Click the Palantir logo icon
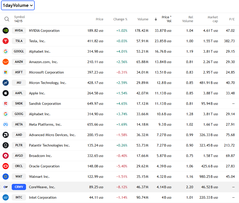The height and width of the screenshot is (203, 239). coord(6,145)
